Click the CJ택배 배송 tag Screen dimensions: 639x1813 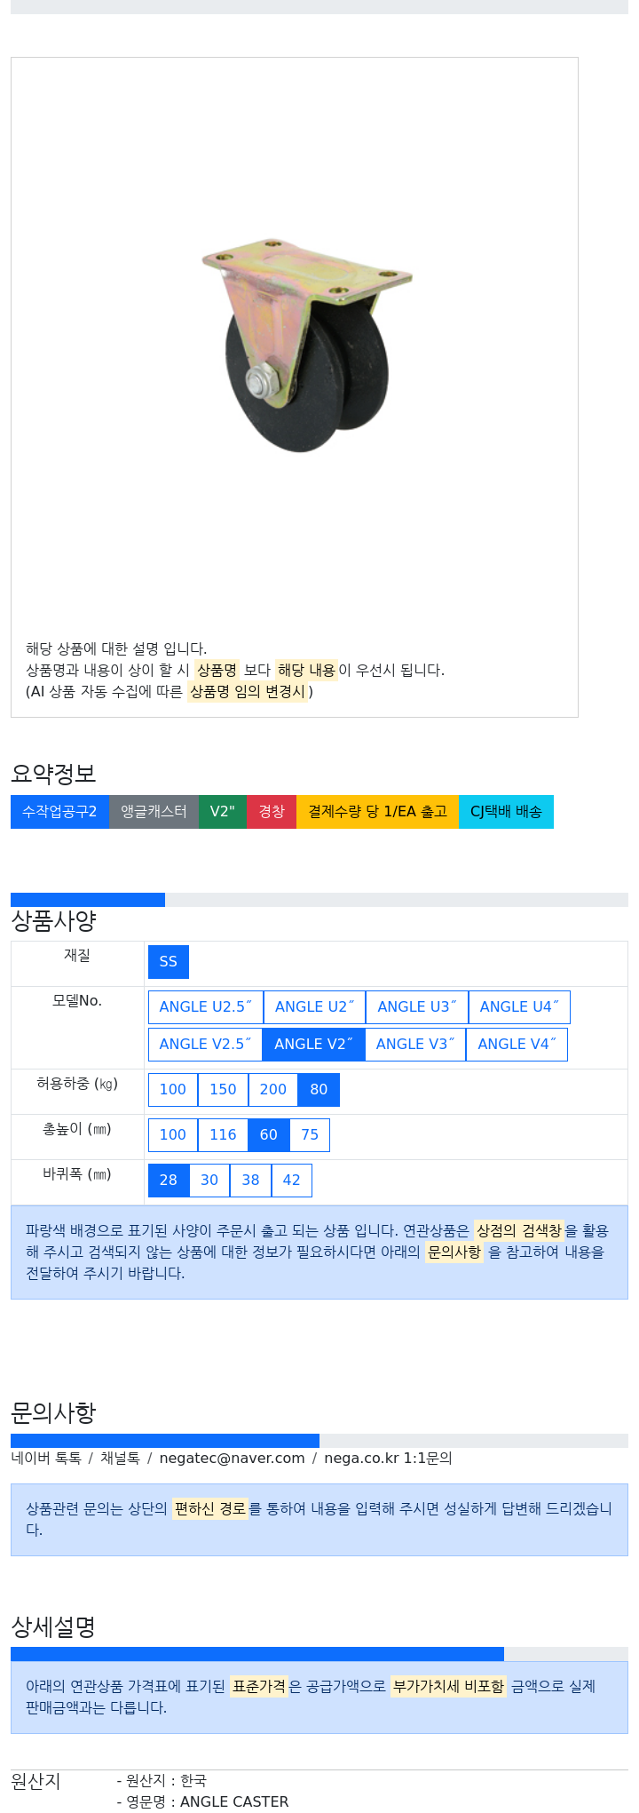point(506,812)
